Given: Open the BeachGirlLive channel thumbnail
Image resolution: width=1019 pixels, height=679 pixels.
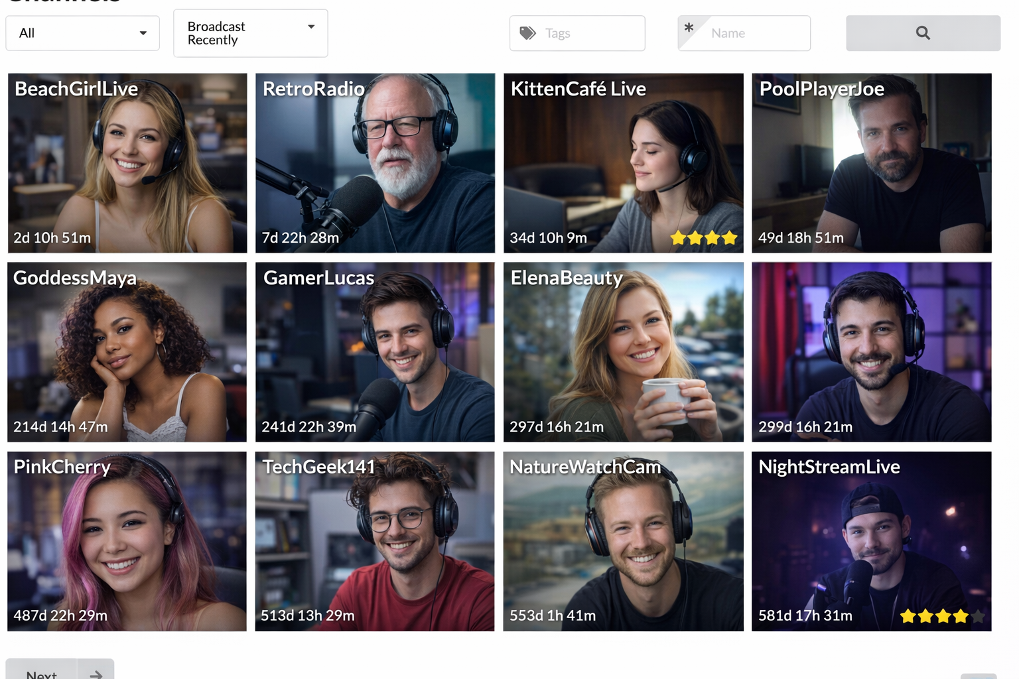Looking at the screenshot, I should [x=127, y=163].
